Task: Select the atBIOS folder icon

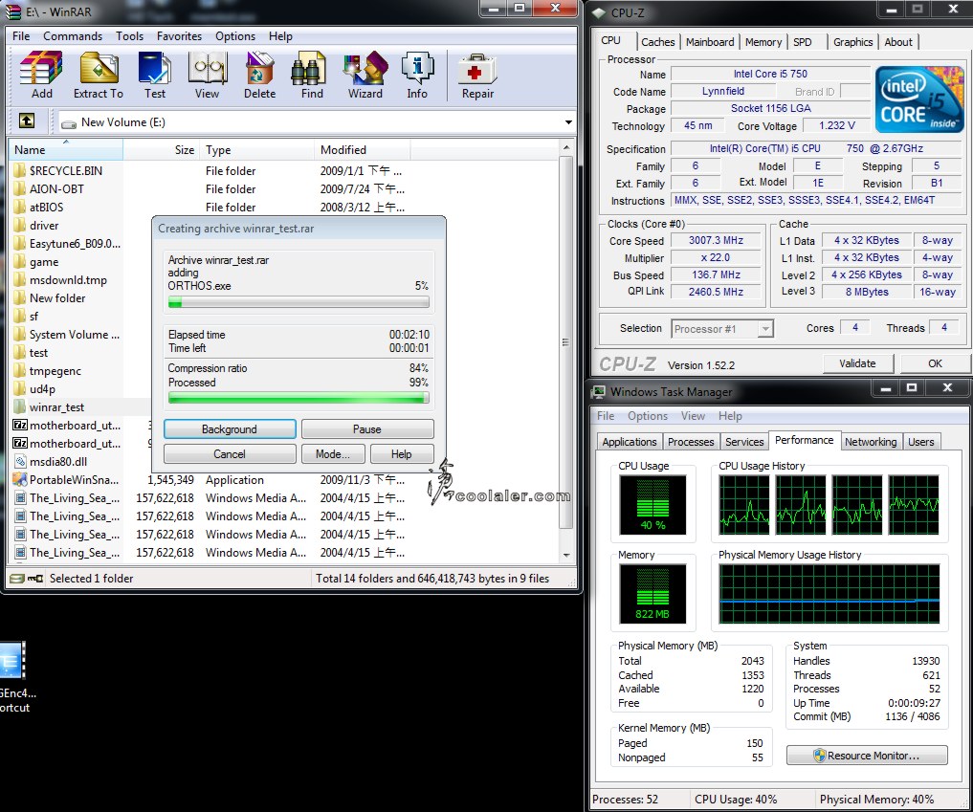Action: 20,208
